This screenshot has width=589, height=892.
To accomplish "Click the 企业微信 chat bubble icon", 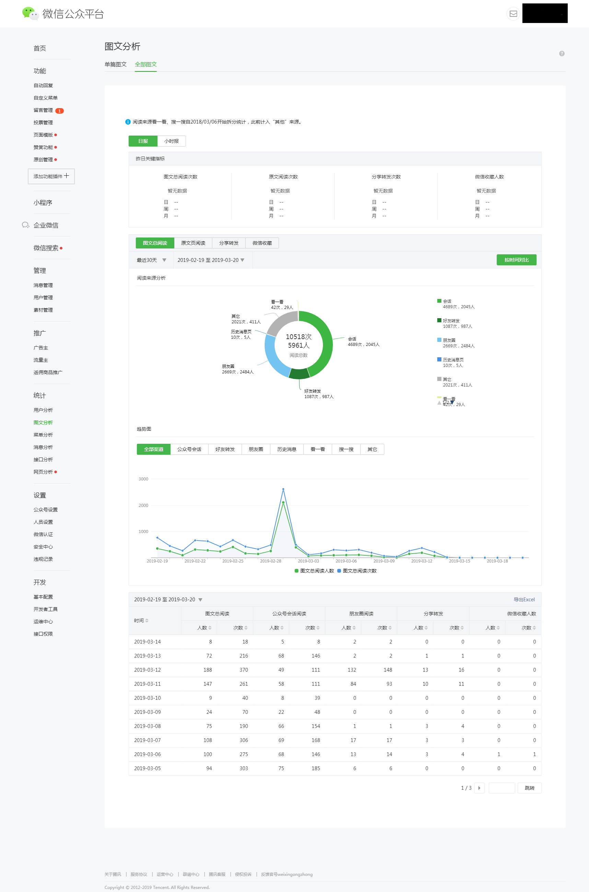I will click(x=25, y=225).
